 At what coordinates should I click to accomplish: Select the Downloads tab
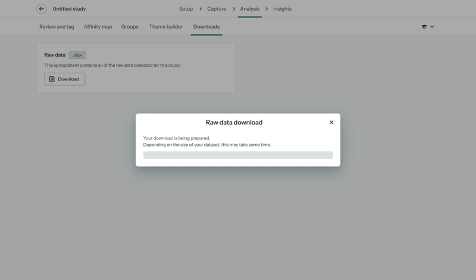(x=206, y=27)
